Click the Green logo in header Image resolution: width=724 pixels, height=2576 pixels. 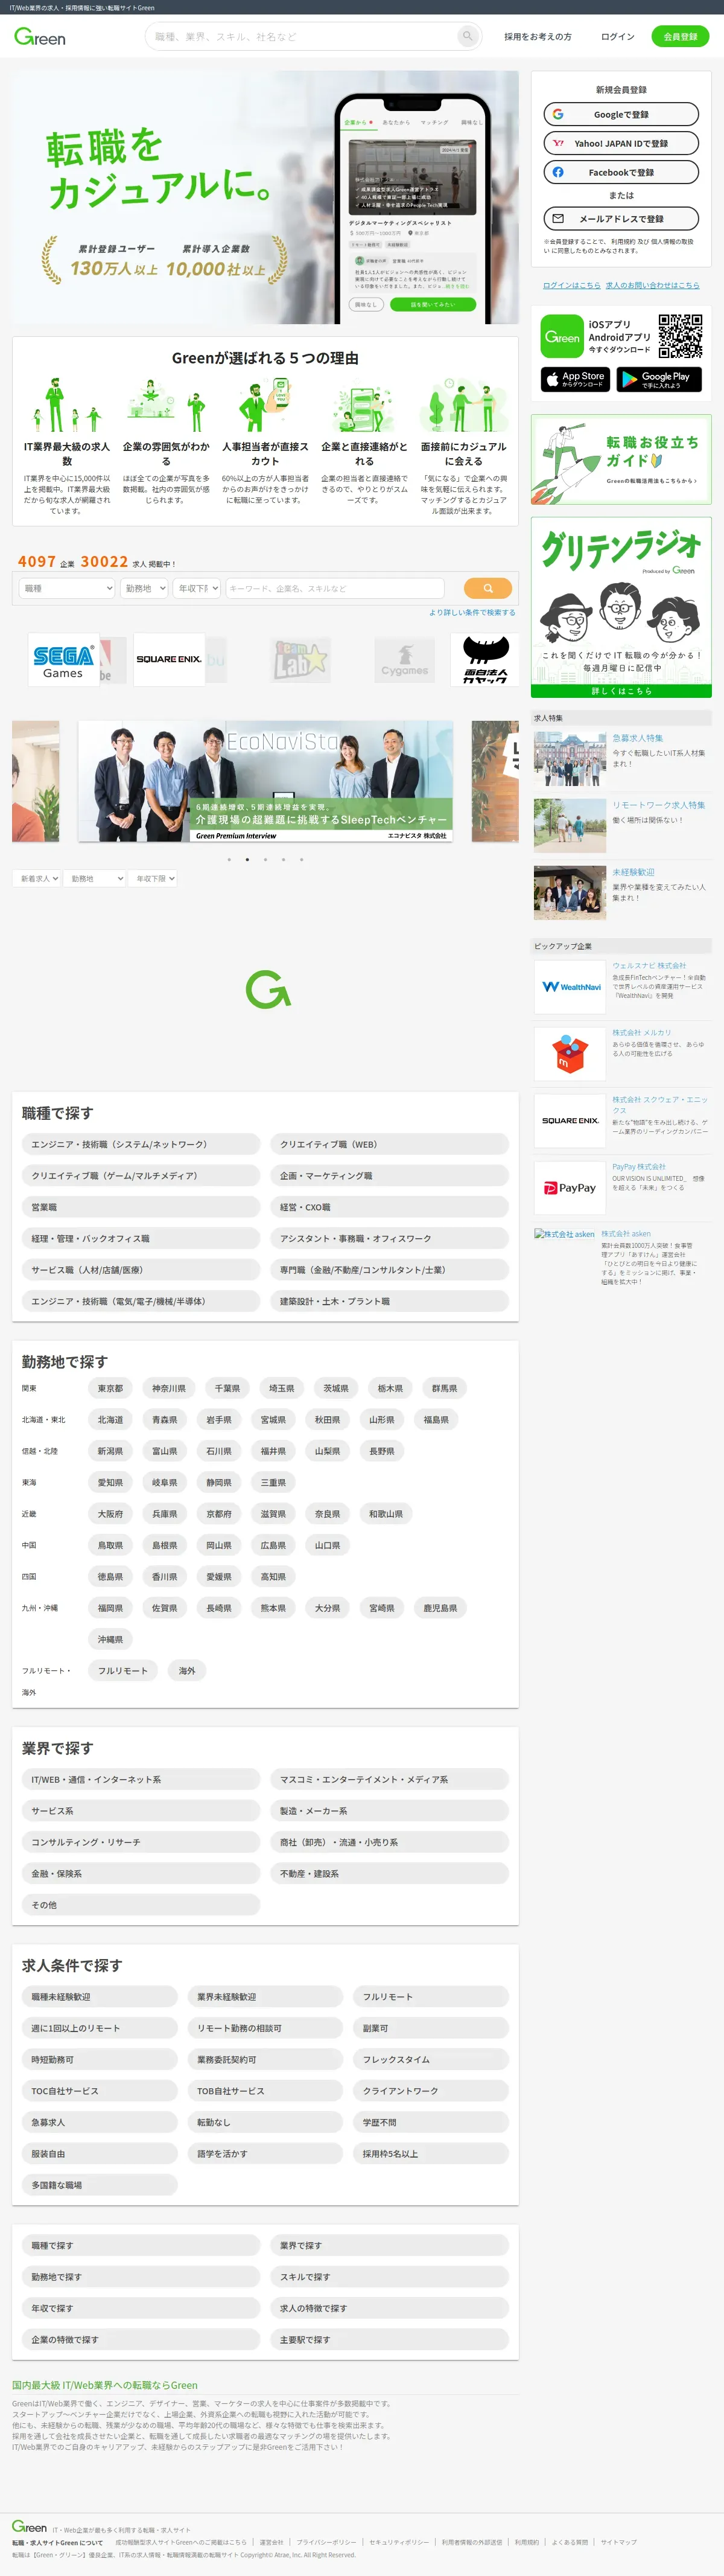(x=40, y=37)
